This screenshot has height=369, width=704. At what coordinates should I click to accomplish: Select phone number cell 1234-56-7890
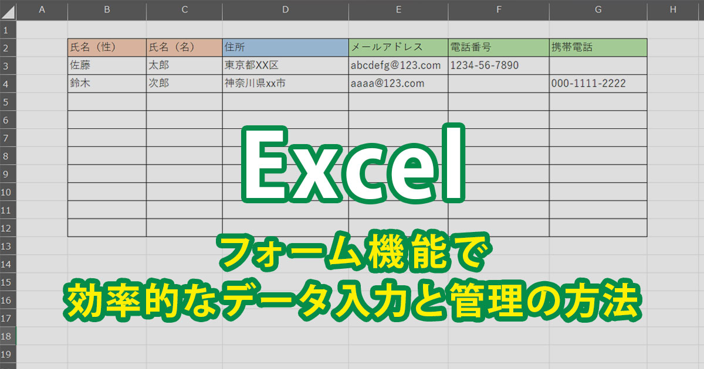pos(498,66)
